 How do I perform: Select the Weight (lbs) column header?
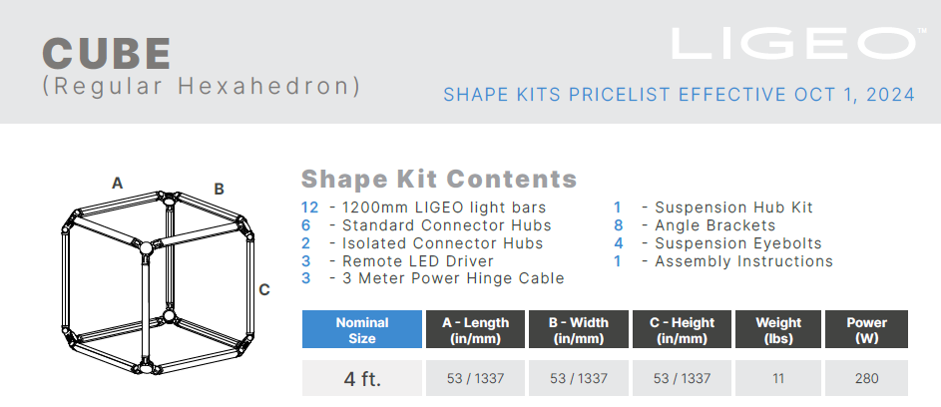click(778, 330)
